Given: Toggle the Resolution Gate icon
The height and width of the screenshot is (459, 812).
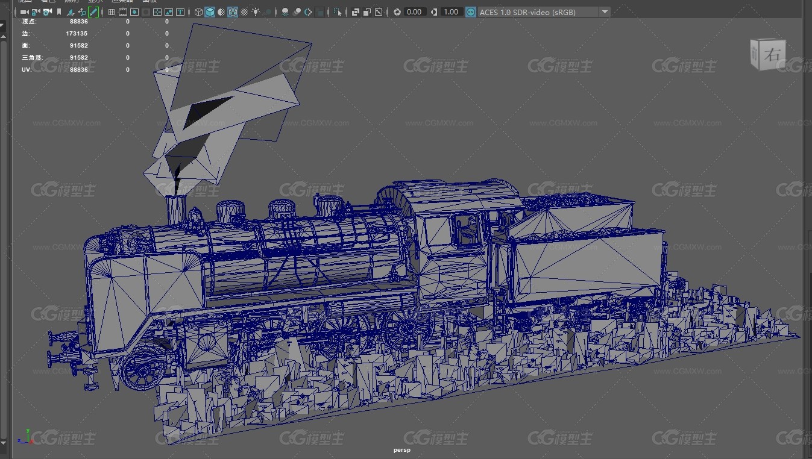Looking at the screenshot, I should coord(134,12).
